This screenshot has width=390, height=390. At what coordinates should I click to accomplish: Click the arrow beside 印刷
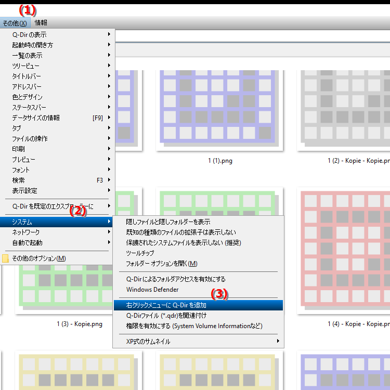tap(109, 149)
